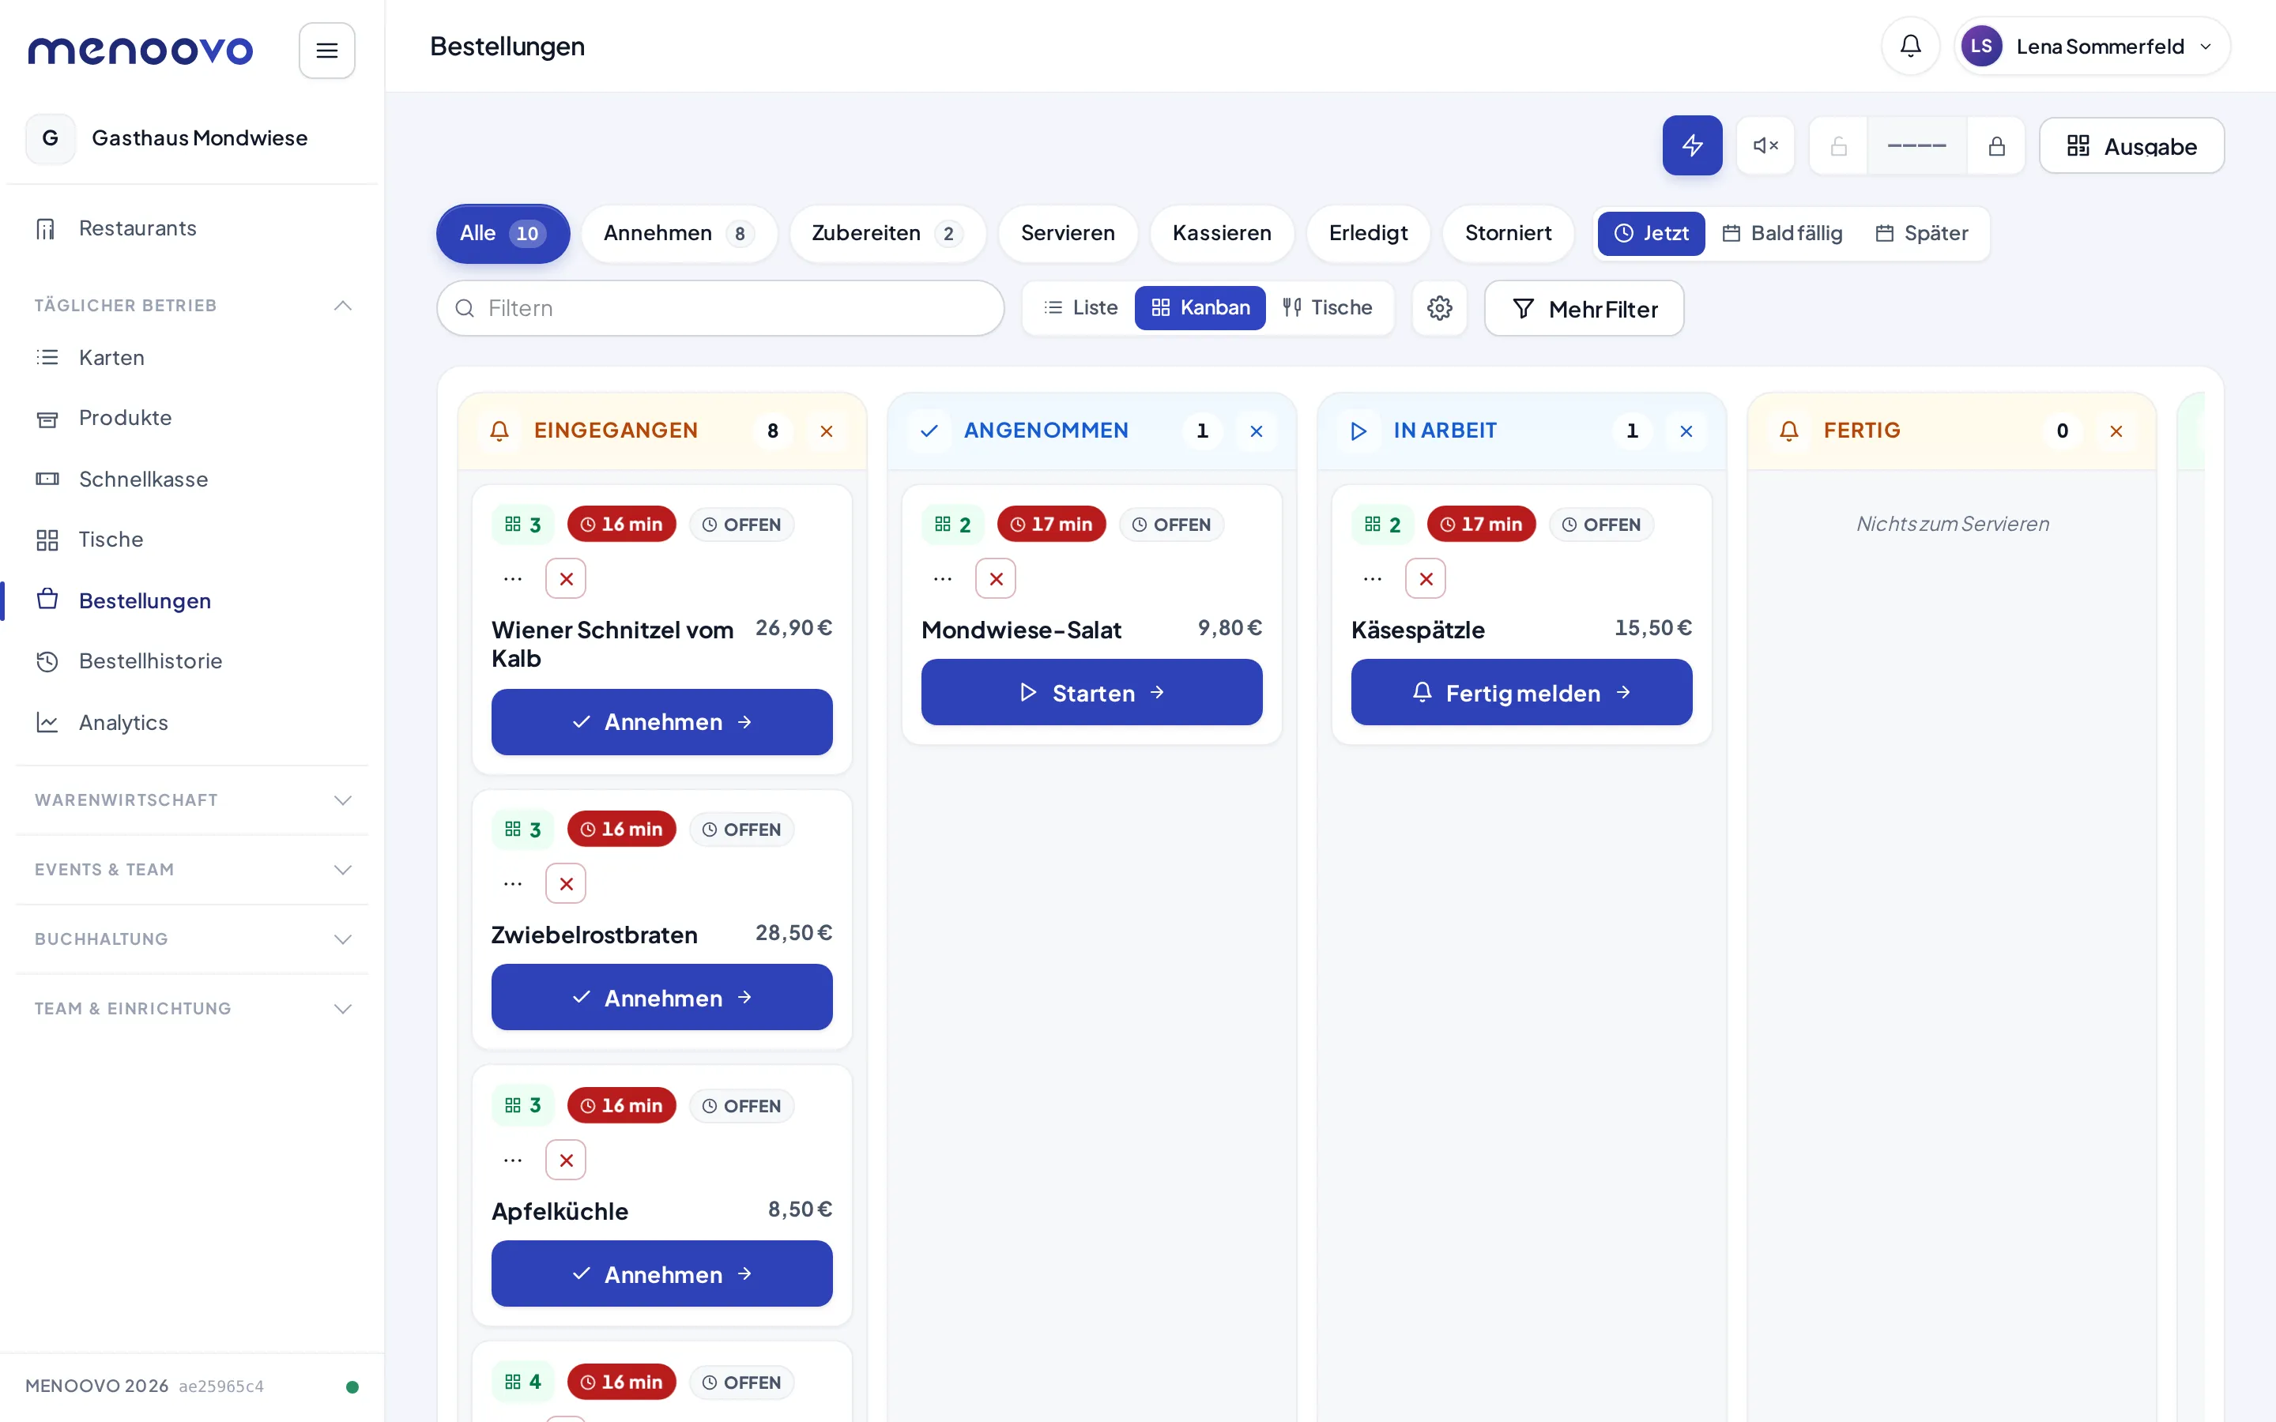Select the Annehmen tab

(x=678, y=233)
